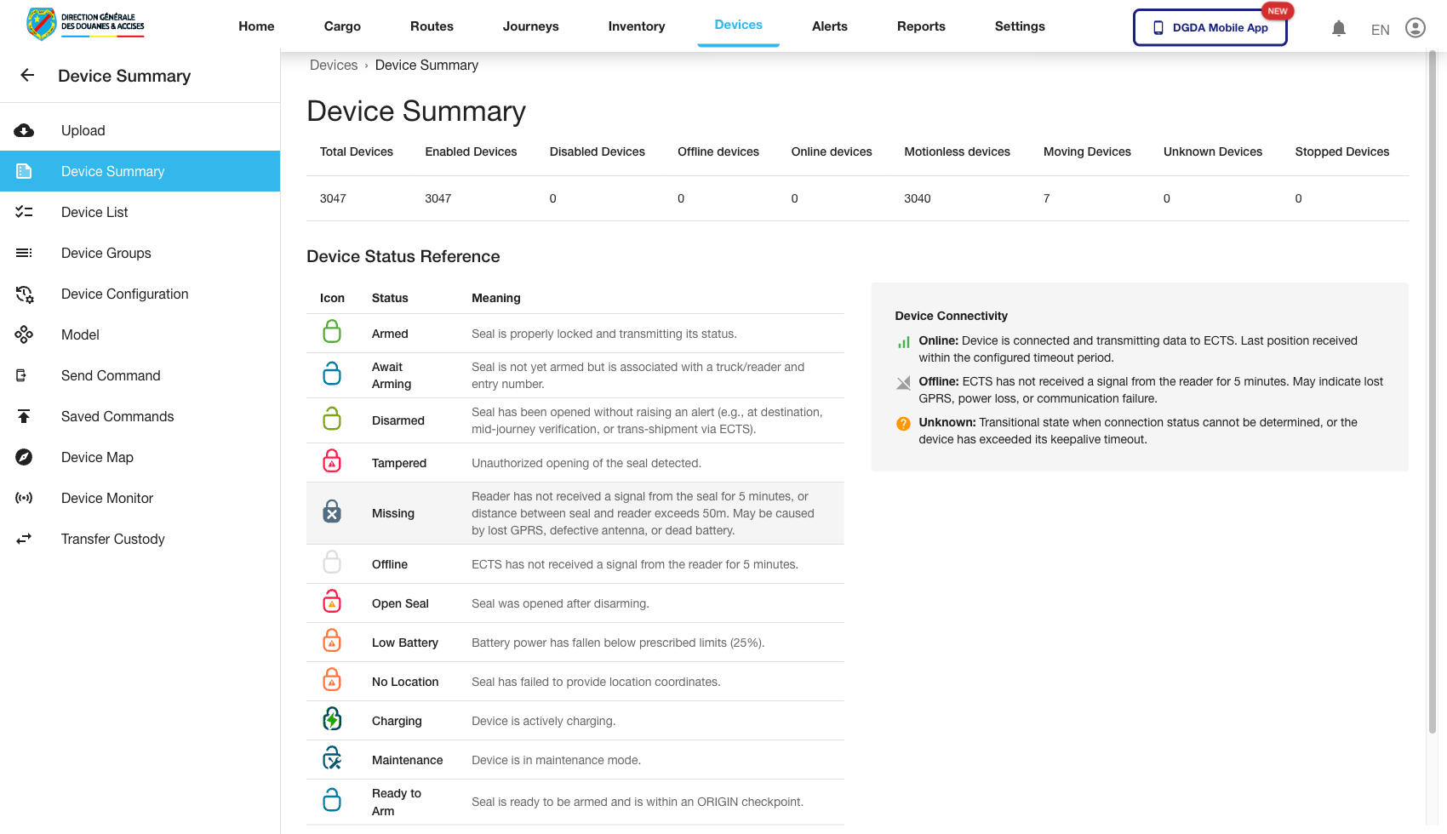Open the Inventory section
Image resolution: width=1447 pixels, height=834 pixels.
point(636,26)
